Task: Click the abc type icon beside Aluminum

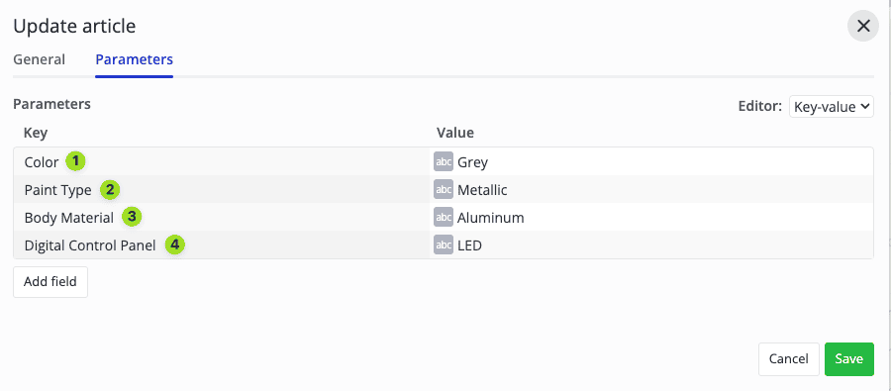Action: (x=444, y=217)
